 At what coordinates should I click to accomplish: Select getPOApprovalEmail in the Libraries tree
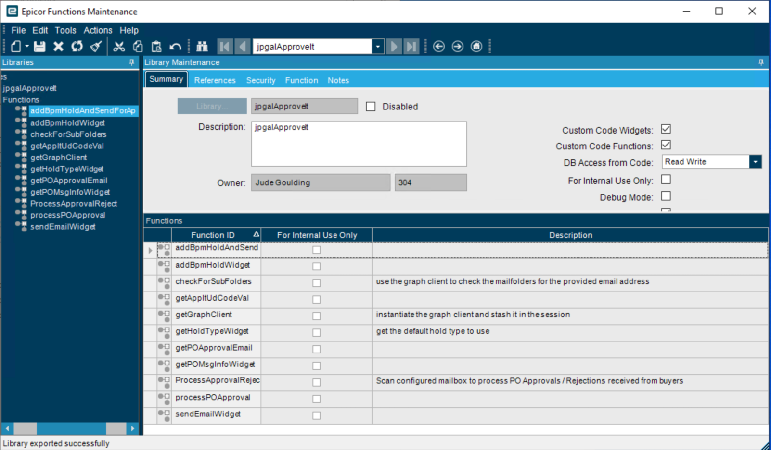coord(69,181)
